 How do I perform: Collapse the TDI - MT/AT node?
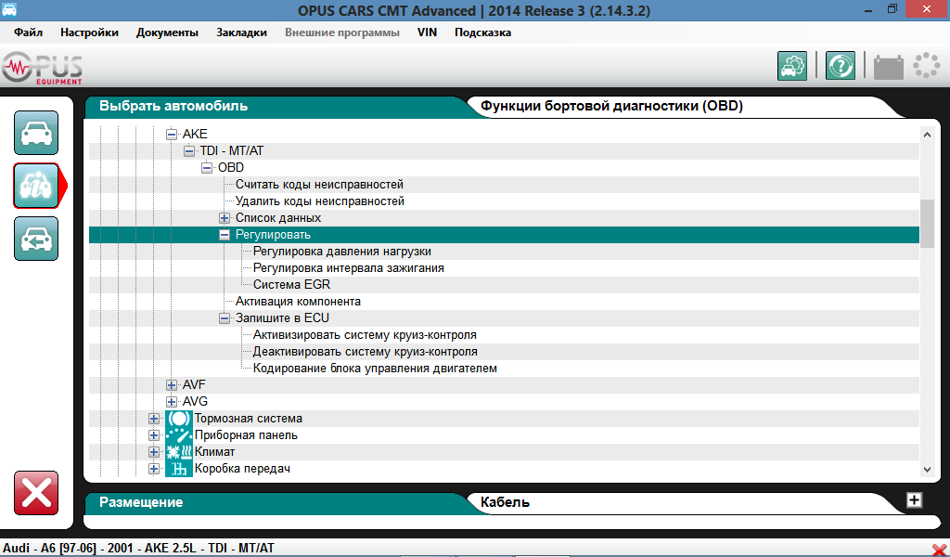pyautogui.click(x=189, y=151)
